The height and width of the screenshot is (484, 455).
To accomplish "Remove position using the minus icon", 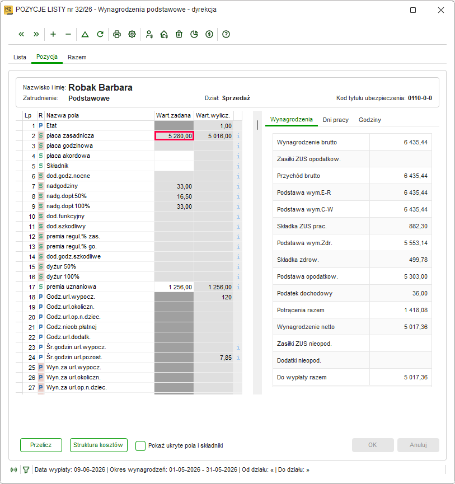I will [68, 34].
